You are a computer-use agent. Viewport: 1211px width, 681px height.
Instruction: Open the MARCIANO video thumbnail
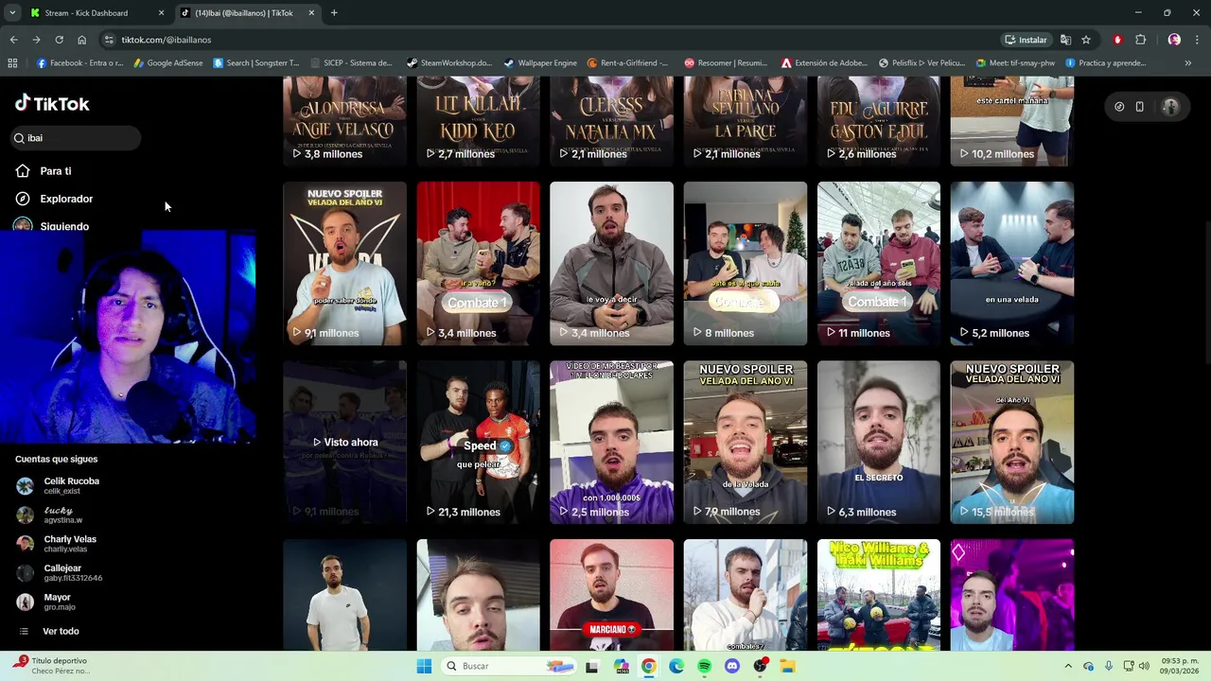612,595
